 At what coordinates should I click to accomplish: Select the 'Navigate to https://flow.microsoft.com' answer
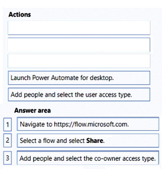[88, 124]
